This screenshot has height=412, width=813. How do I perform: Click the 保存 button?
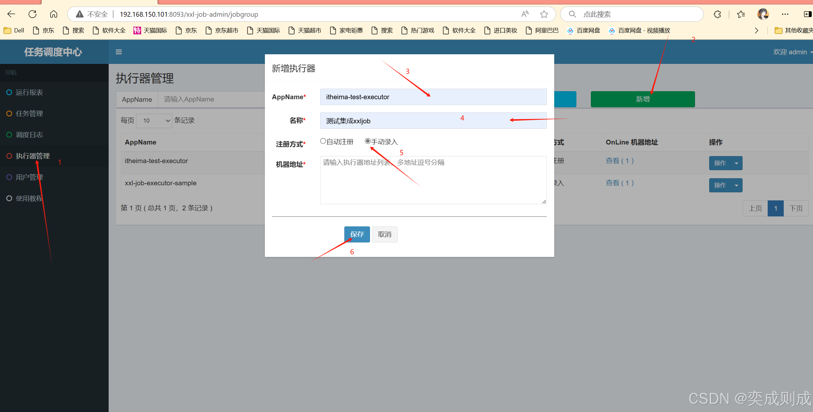(x=357, y=234)
